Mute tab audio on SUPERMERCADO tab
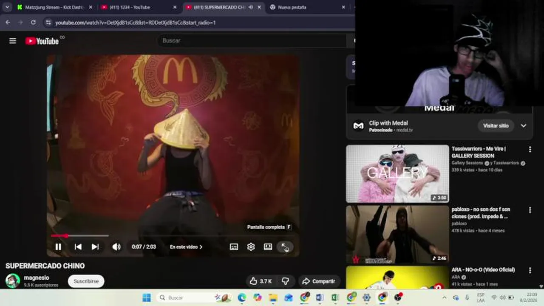Screen dimensions: 544x306 coord(250,7)
